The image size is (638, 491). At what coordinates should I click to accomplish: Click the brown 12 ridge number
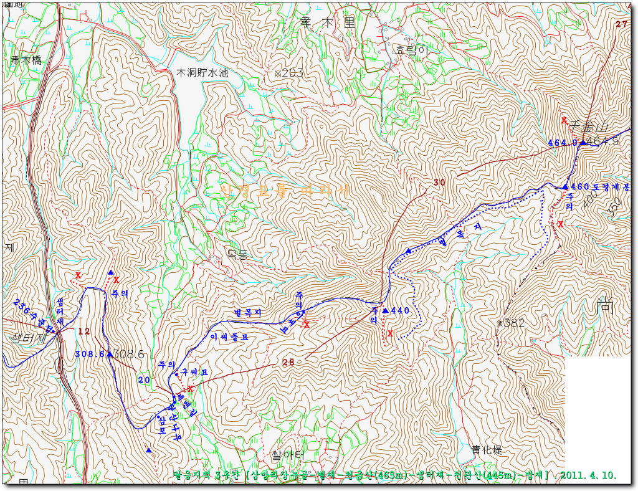point(84,331)
